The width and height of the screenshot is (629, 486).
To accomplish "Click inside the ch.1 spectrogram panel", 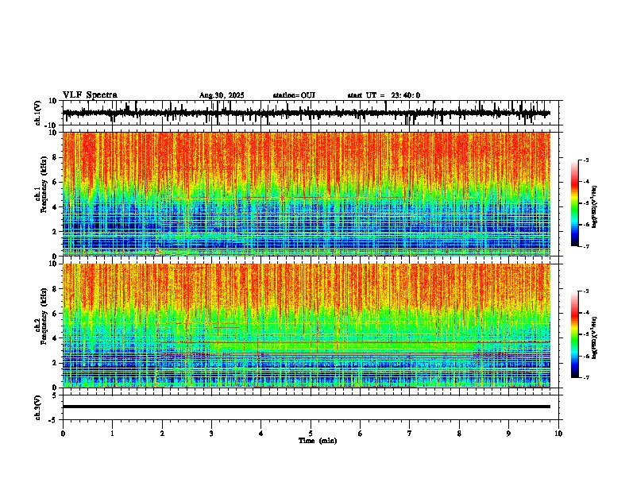I will [306, 194].
